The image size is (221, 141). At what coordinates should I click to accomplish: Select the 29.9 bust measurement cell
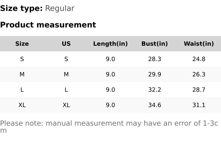pyautogui.click(x=154, y=74)
